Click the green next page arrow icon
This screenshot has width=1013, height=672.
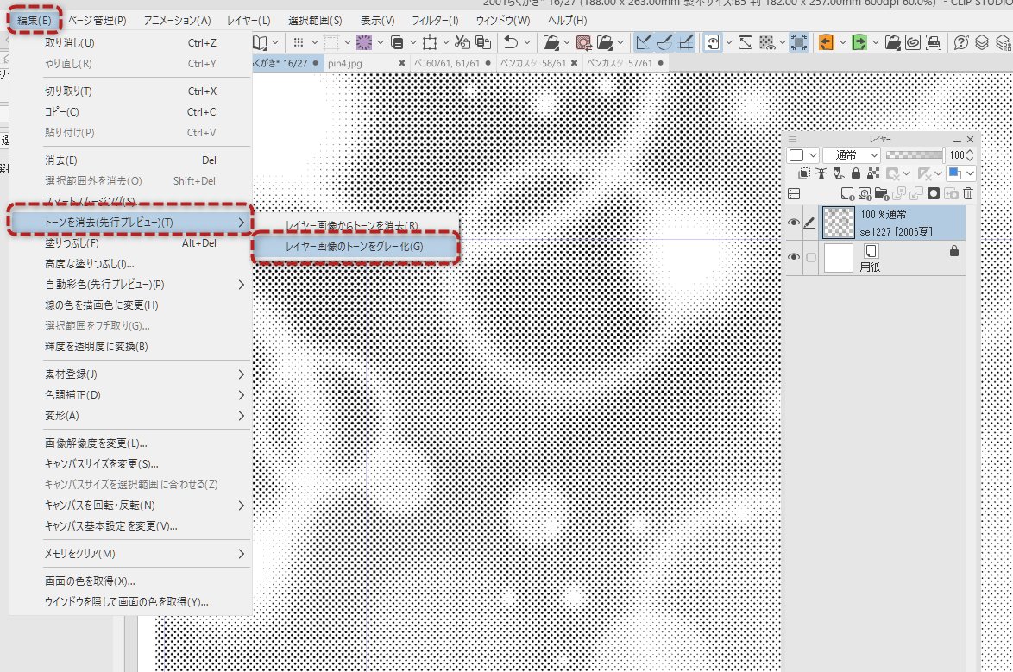click(859, 42)
